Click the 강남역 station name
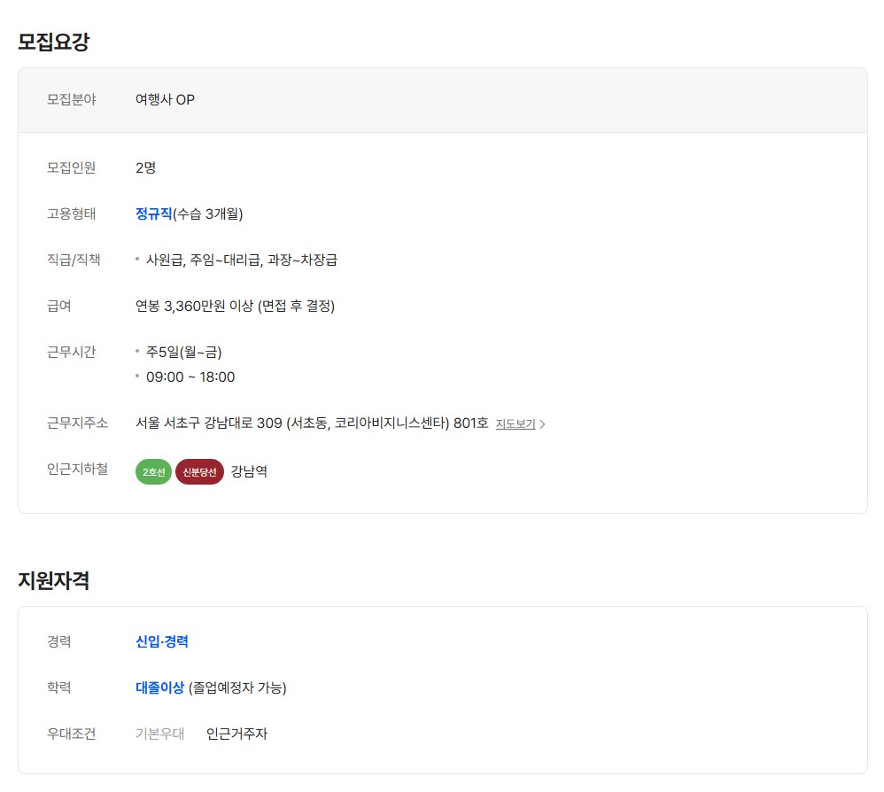 point(249,471)
